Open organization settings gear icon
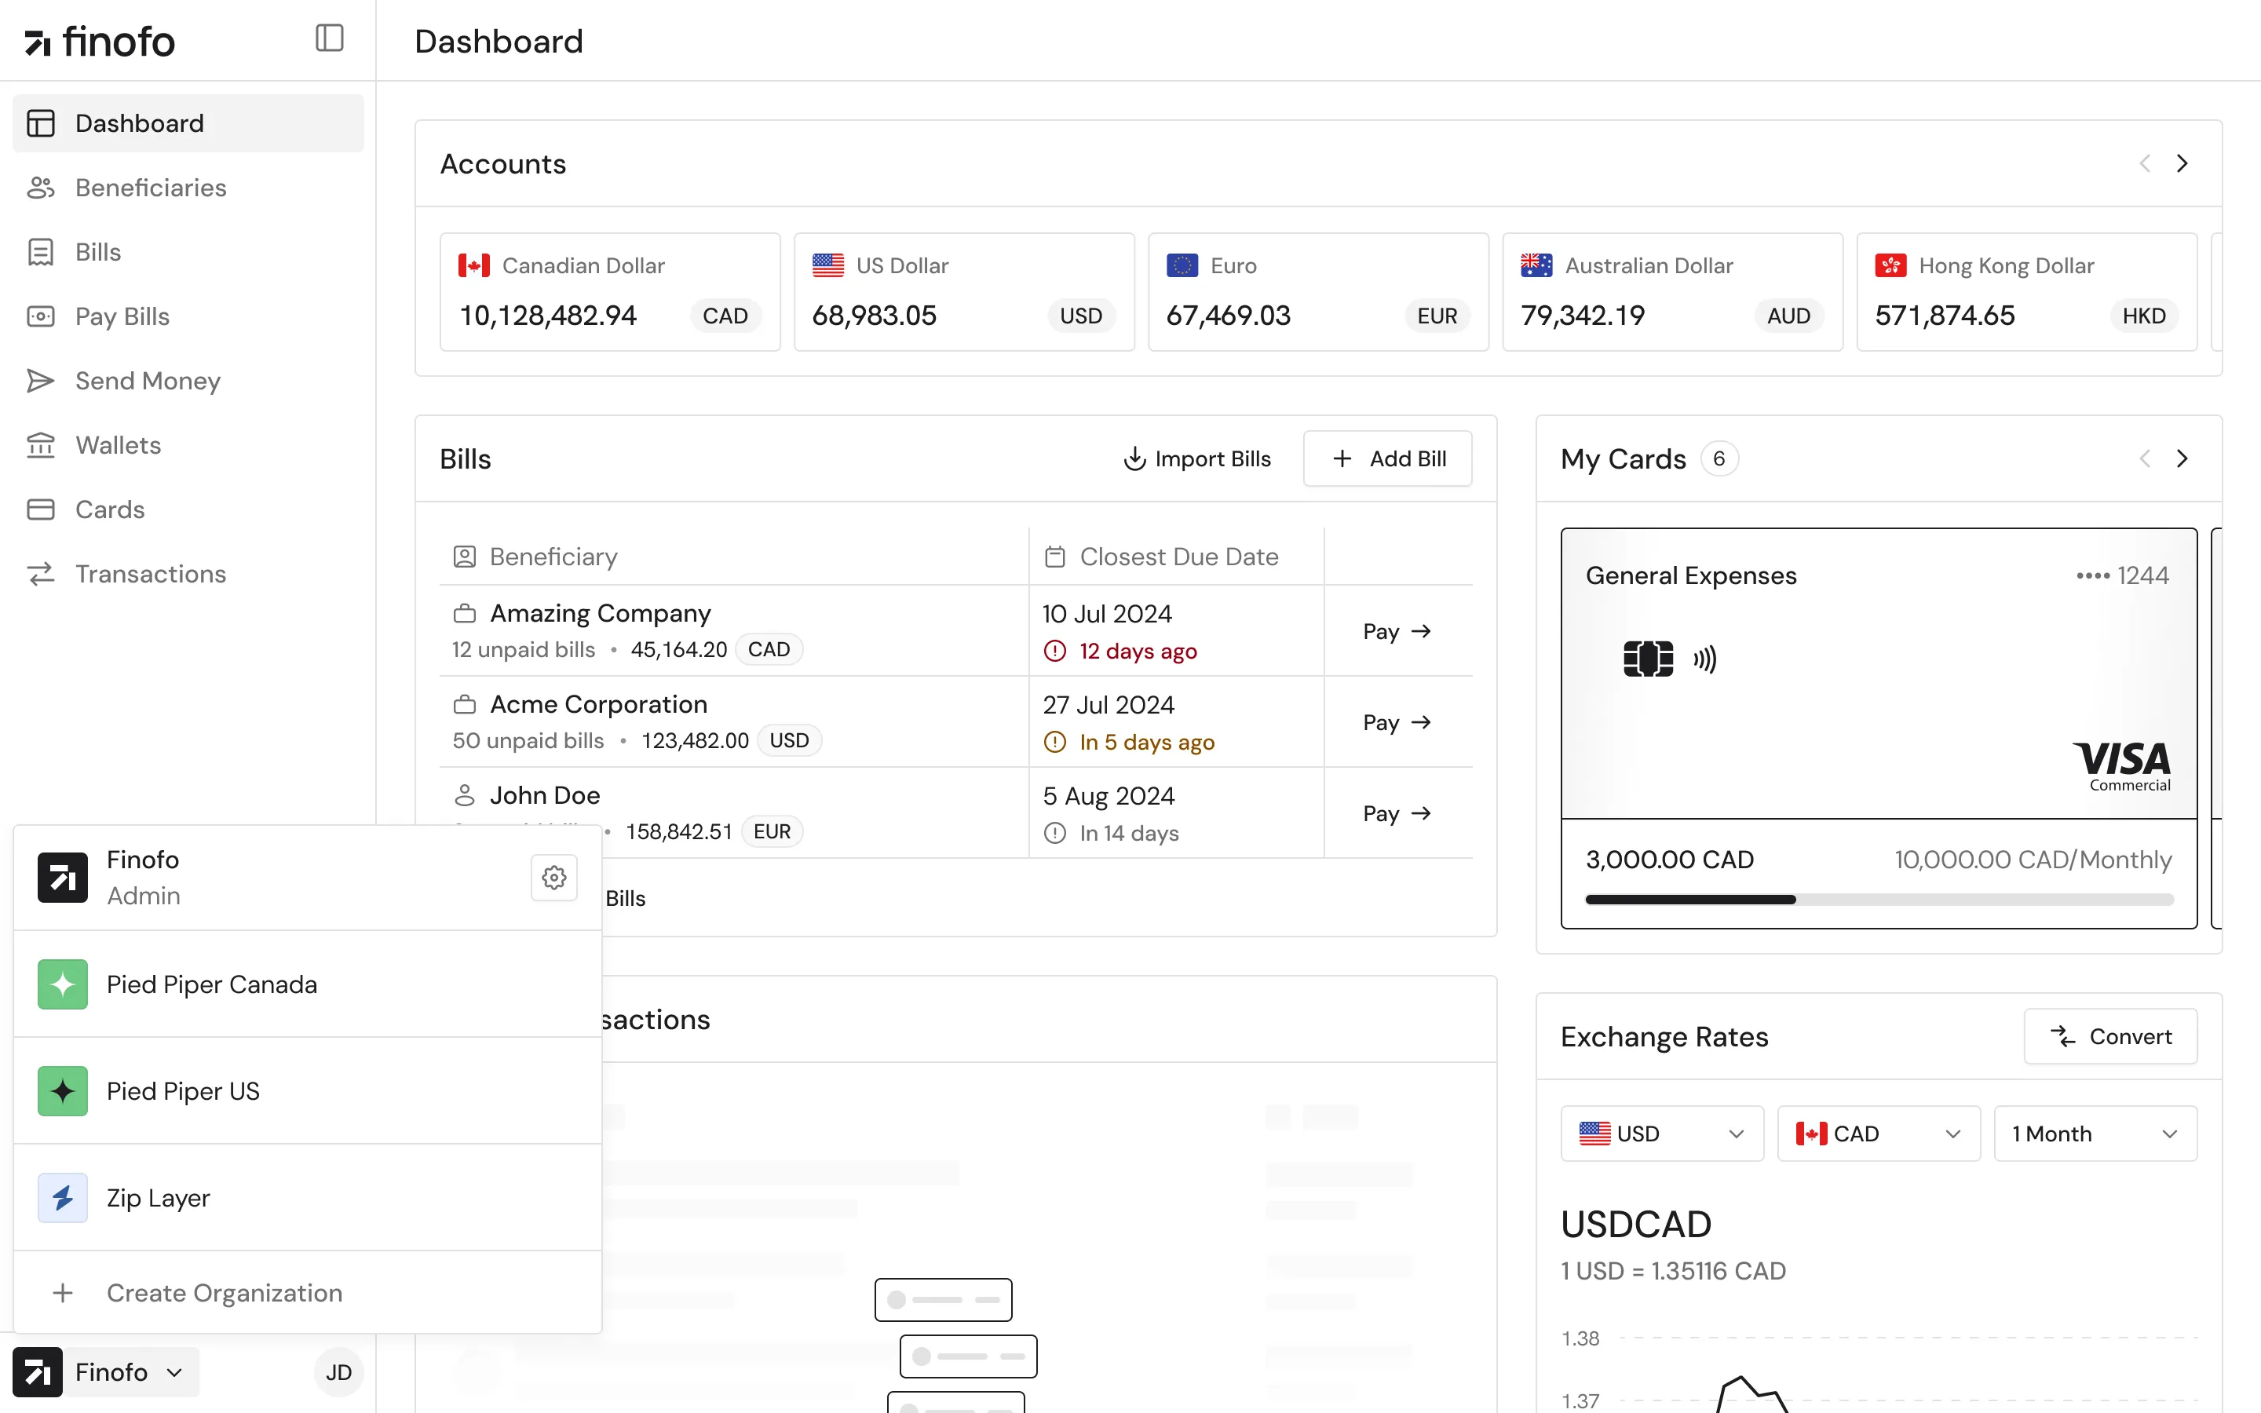This screenshot has height=1413, width=2261. [x=554, y=878]
